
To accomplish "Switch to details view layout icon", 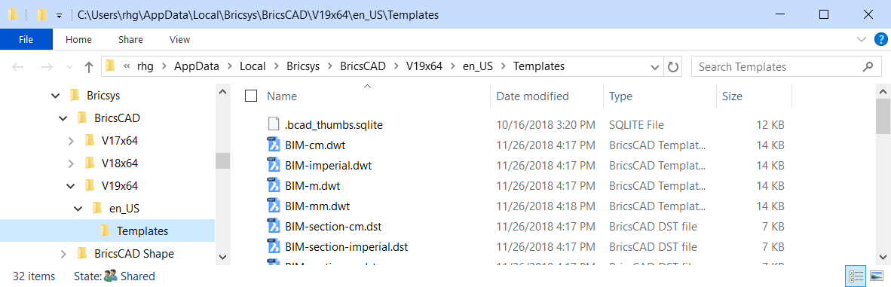I will [856, 276].
